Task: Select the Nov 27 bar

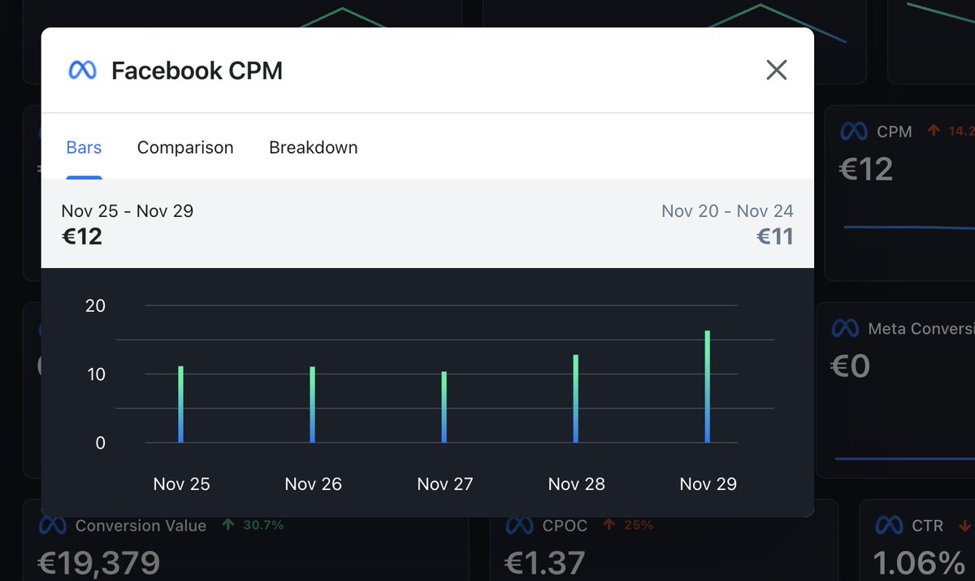Action: tap(444, 407)
